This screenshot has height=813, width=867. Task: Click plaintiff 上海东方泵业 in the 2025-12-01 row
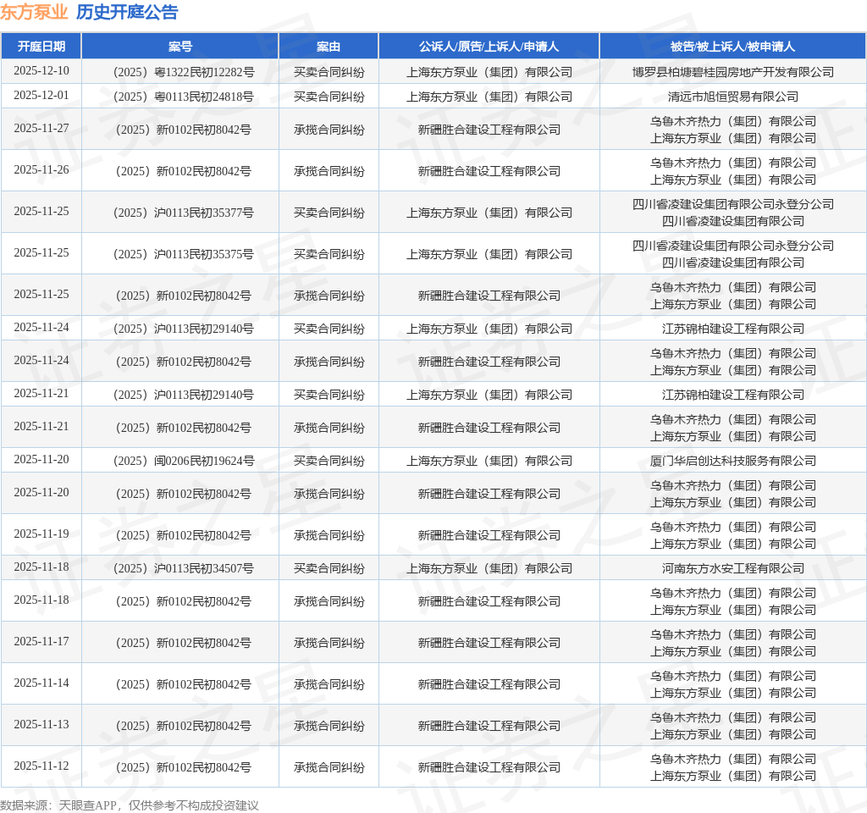pyautogui.click(x=489, y=97)
